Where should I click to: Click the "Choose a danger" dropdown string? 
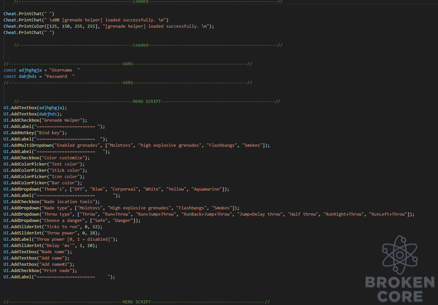coord(63,220)
